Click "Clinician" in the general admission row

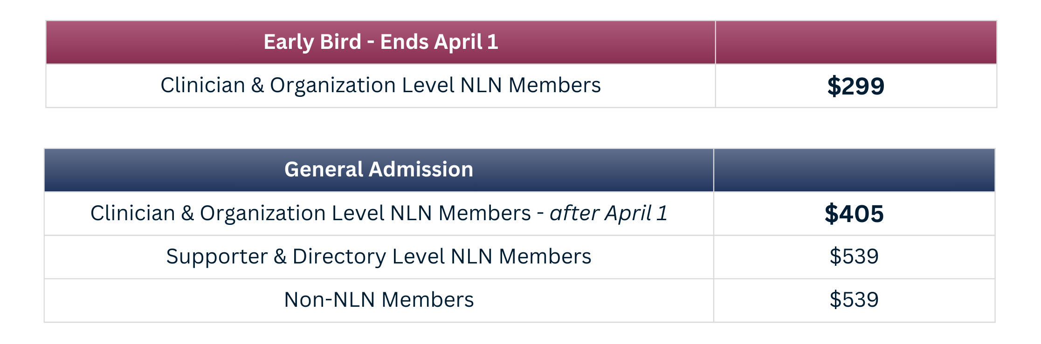coord(132,213)
